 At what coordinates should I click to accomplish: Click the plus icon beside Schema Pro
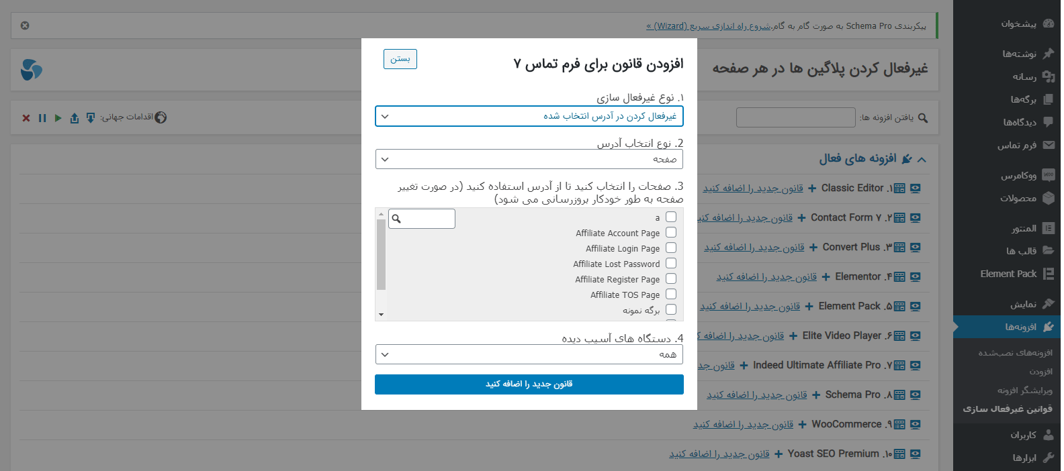(x=816, y=395)
